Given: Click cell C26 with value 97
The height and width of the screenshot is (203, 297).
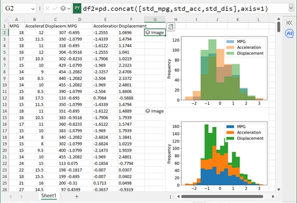Looking at the screenshot, I should pyautogui.click(x=55, y=189).
